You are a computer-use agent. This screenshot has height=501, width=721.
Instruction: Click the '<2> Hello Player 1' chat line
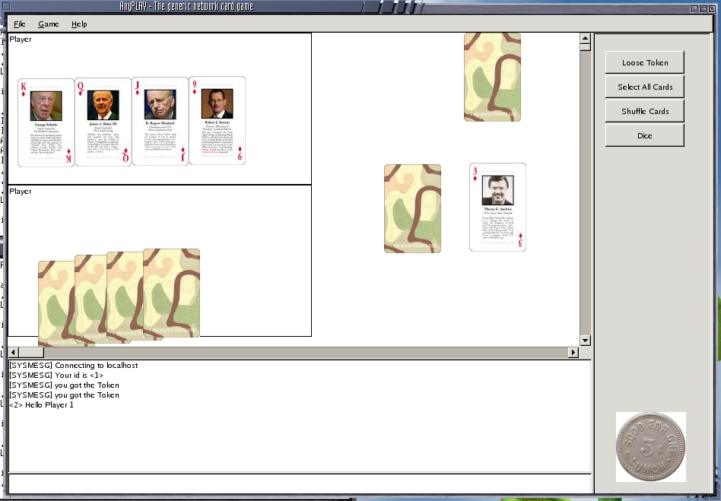point(41,405)
